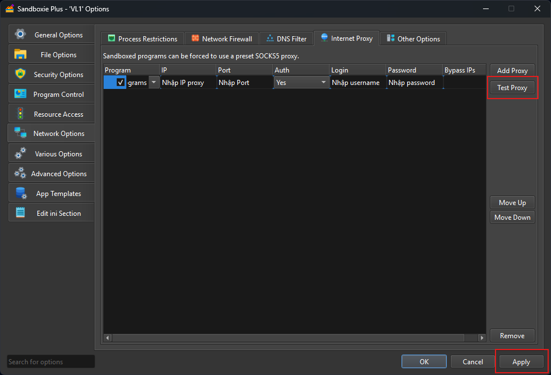
Task: Click the Apply button
Action: click(x=521, y=362)
